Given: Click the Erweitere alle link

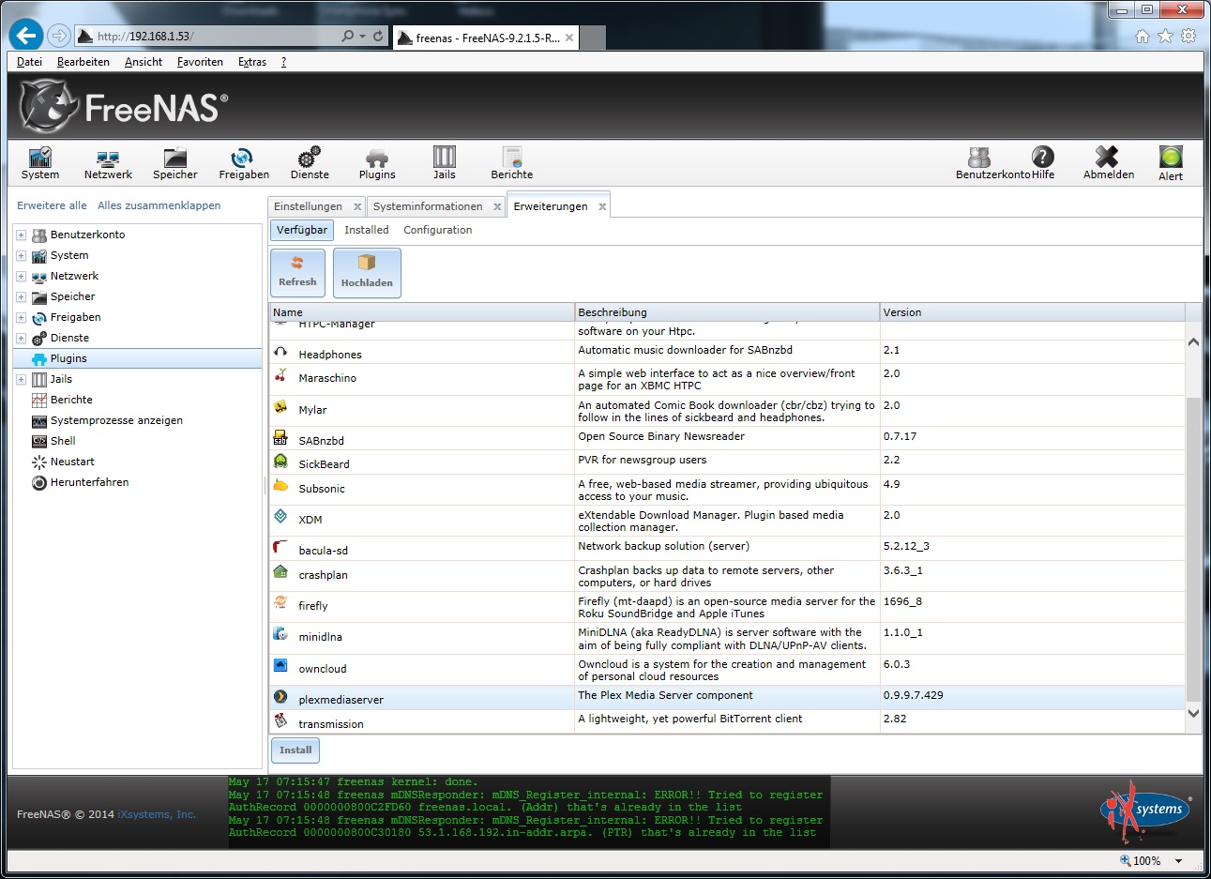Looking at the screenshot, I should pyautogui.click(x=52, y=205).
